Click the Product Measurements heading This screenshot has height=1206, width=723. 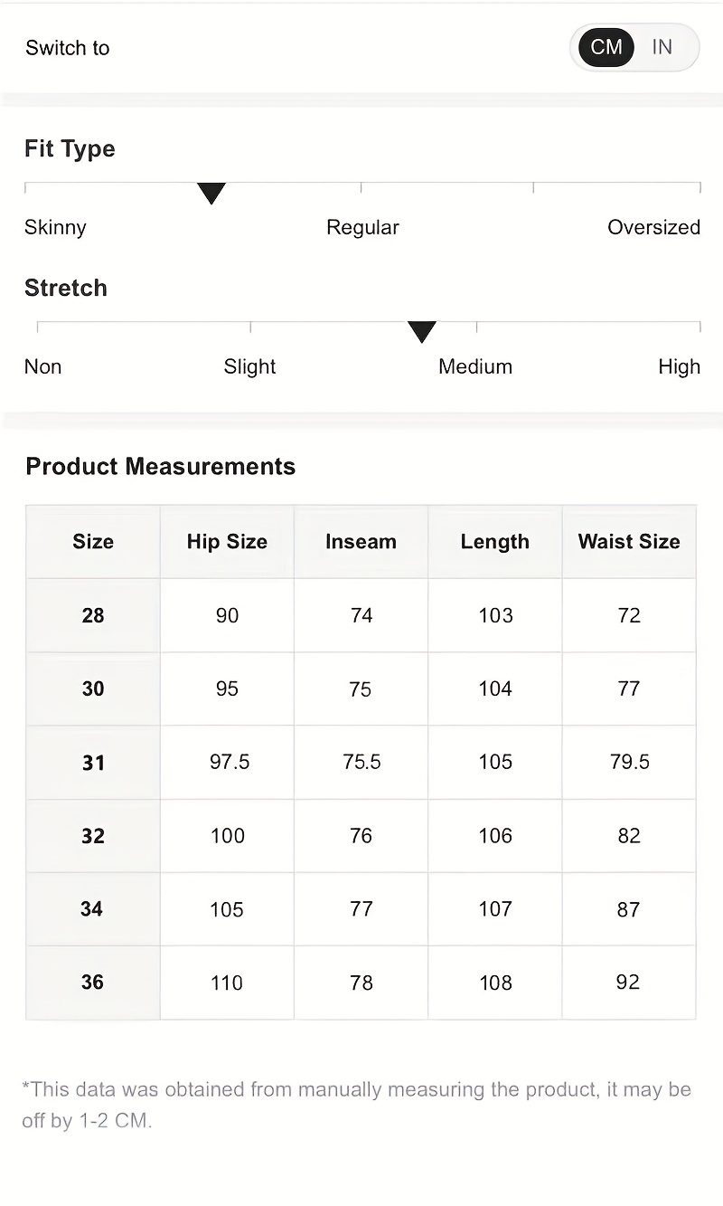[x=161, y=467]
